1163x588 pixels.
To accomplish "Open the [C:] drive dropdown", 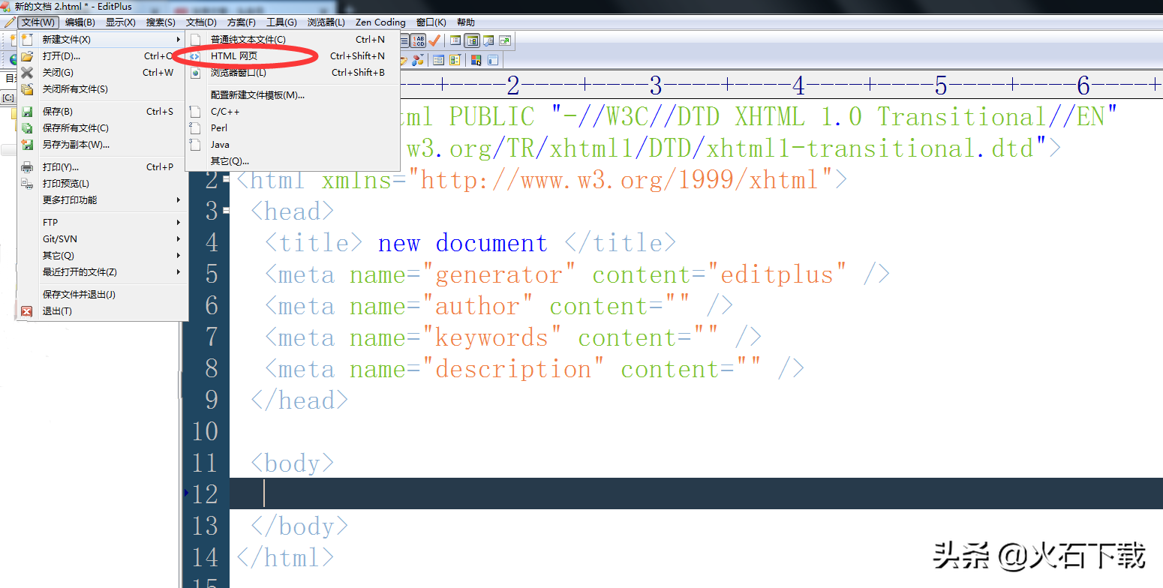I will point(8,97).
